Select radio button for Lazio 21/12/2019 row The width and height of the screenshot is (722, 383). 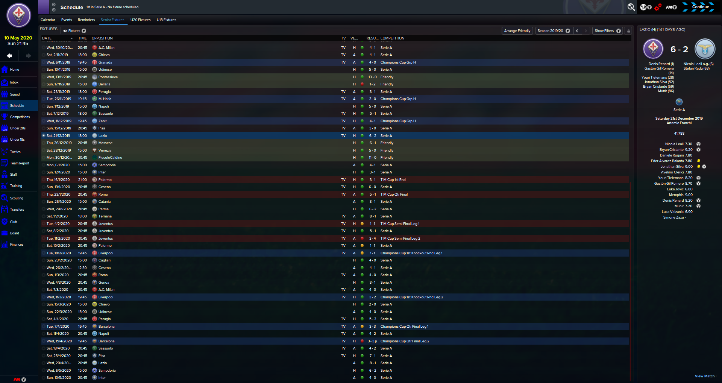44,136
